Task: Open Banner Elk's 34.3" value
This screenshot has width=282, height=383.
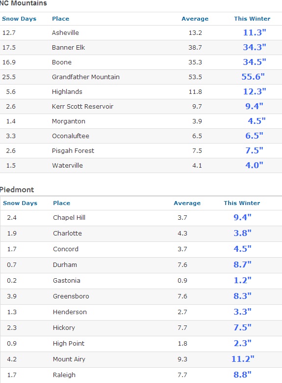Action: tap(254, 47)
